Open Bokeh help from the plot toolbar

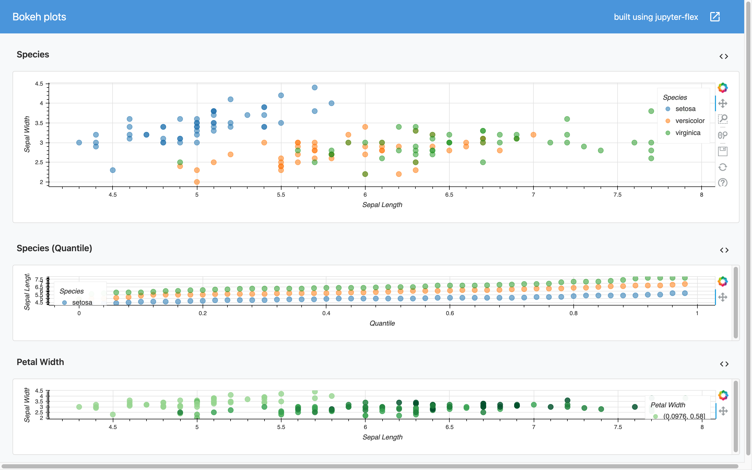tap(723, 183)
